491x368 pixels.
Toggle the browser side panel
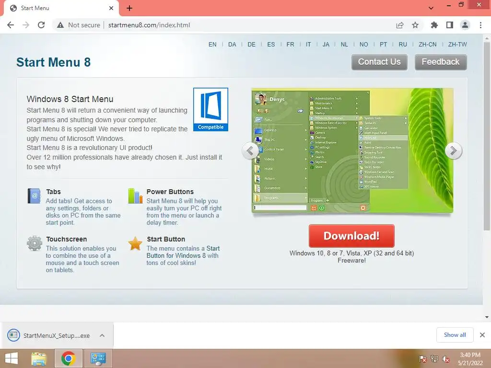[450, 25]
